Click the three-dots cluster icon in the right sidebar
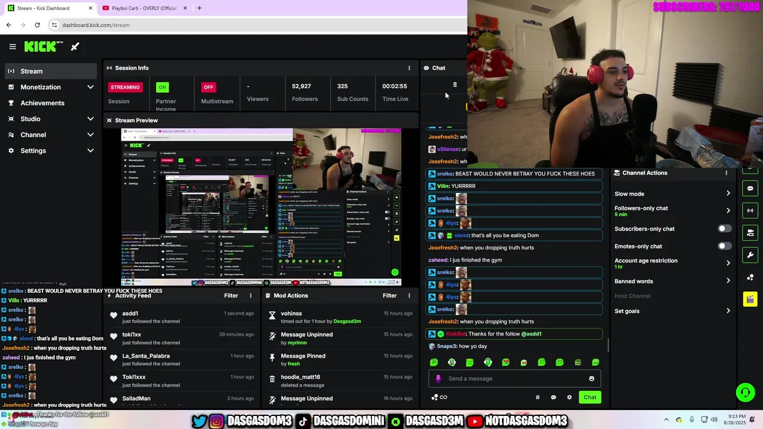 [750, 277]
